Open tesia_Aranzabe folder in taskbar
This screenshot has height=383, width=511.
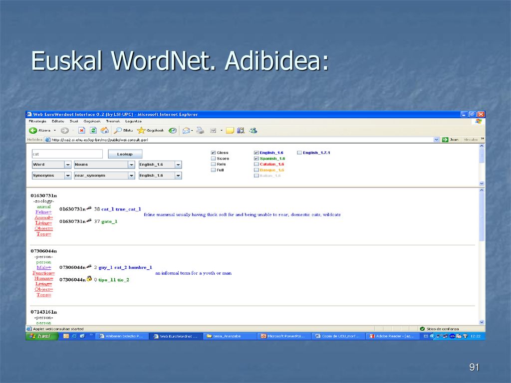click(x=230, y=336)
